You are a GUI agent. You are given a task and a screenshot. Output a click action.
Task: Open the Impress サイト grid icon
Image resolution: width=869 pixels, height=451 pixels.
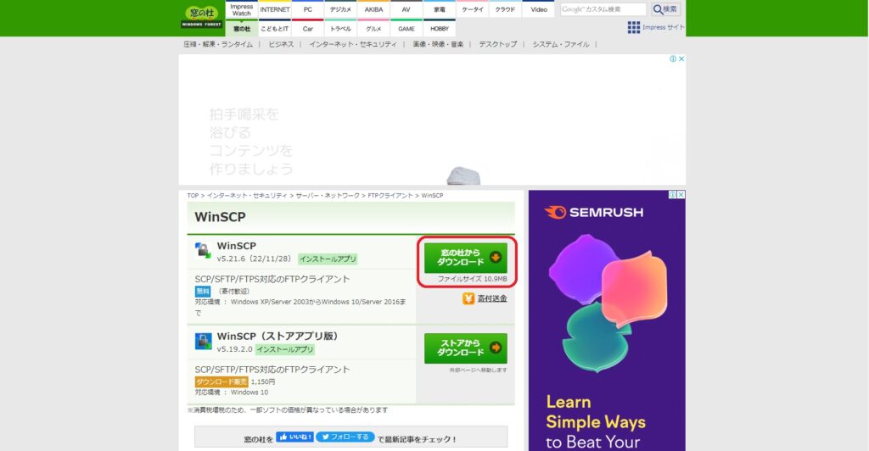(x=633, y=27)
